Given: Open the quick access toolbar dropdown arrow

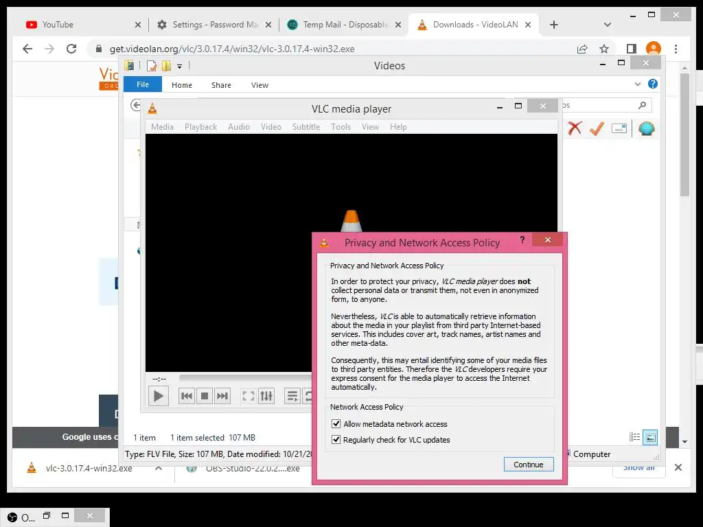Looking at the screenshot, I should point(179,67).
